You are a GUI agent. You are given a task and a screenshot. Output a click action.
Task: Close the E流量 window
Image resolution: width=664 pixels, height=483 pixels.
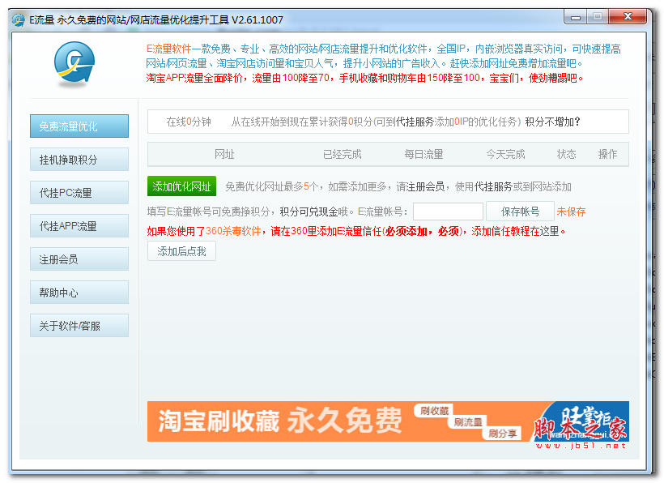coord(628,17)
